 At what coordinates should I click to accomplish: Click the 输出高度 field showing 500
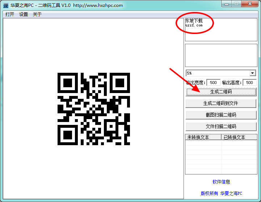(x=249, y=83)
